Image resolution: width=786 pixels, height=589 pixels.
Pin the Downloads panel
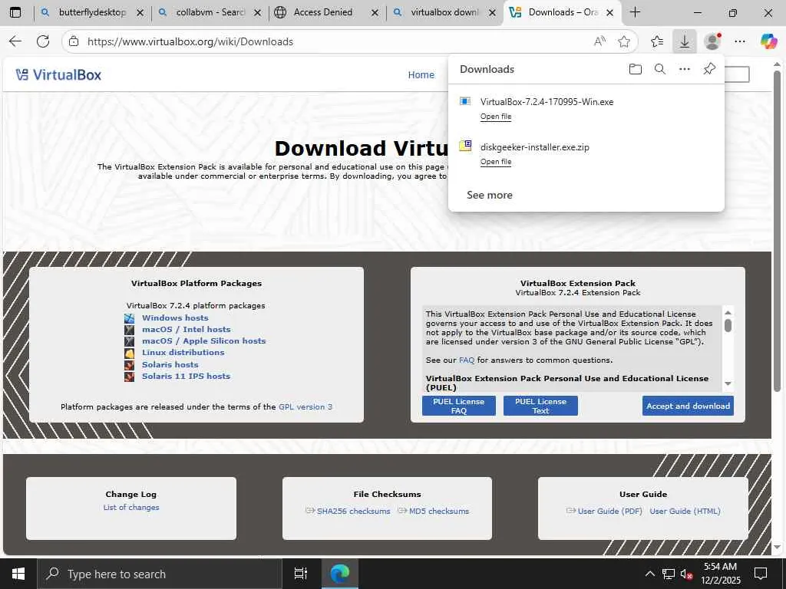[x=709, y=69]
